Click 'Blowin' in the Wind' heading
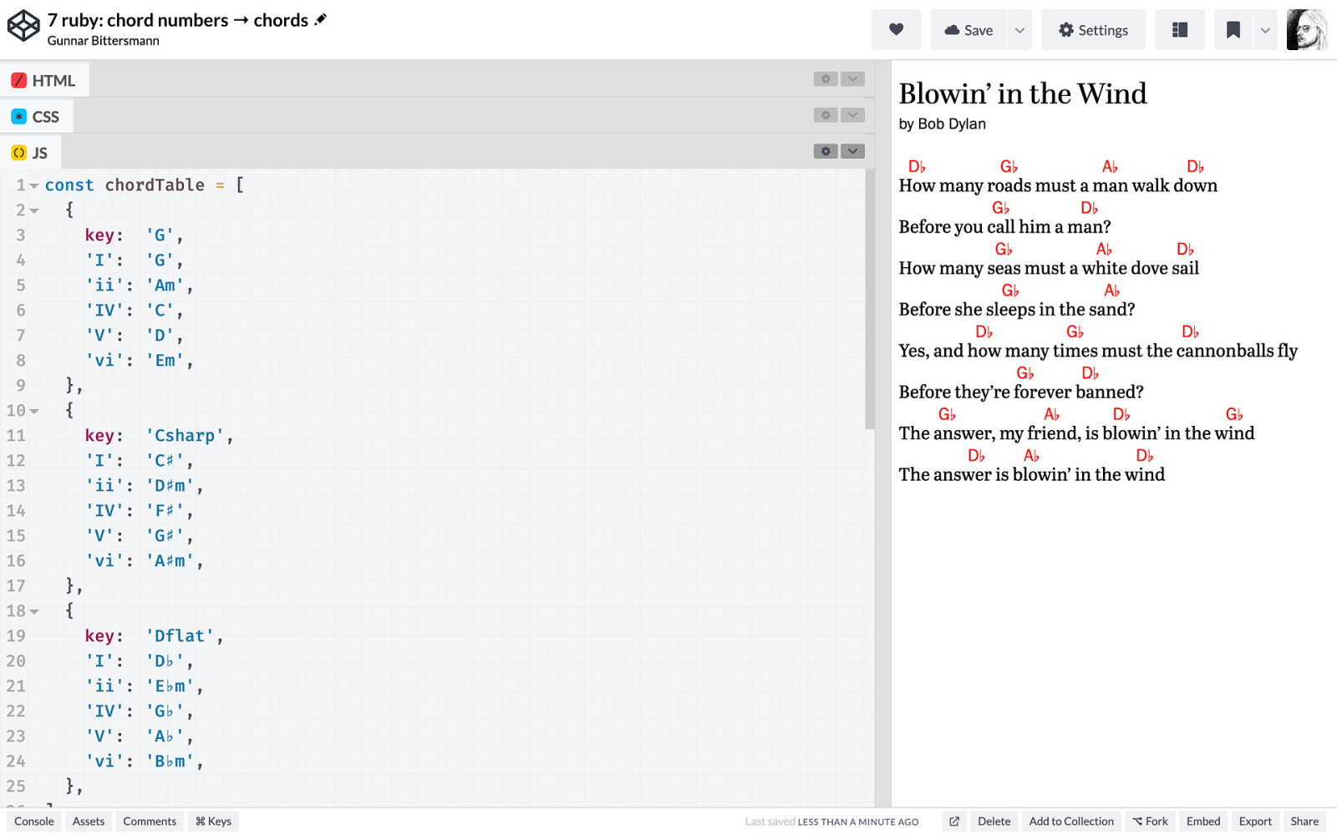The width and height of the screenshot is (1337, 835). click(1023, 94)
